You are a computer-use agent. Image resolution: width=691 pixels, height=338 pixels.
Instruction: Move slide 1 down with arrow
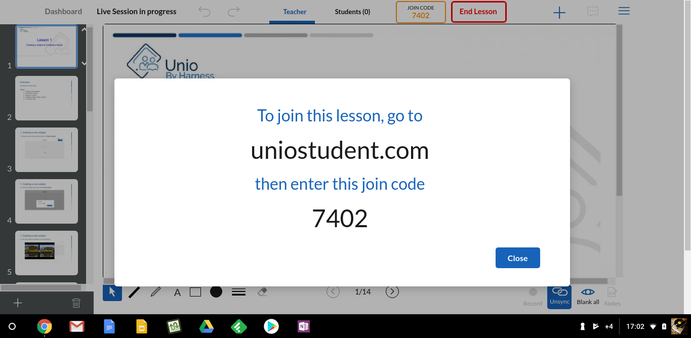(x=84, y=63)
